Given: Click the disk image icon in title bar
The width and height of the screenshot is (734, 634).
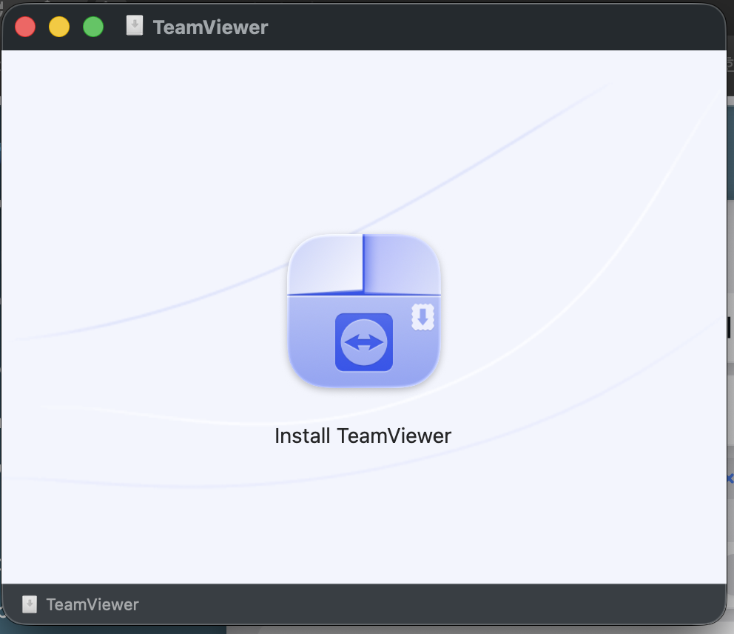Looking at the screenshot, I should [x=135, y=26].
